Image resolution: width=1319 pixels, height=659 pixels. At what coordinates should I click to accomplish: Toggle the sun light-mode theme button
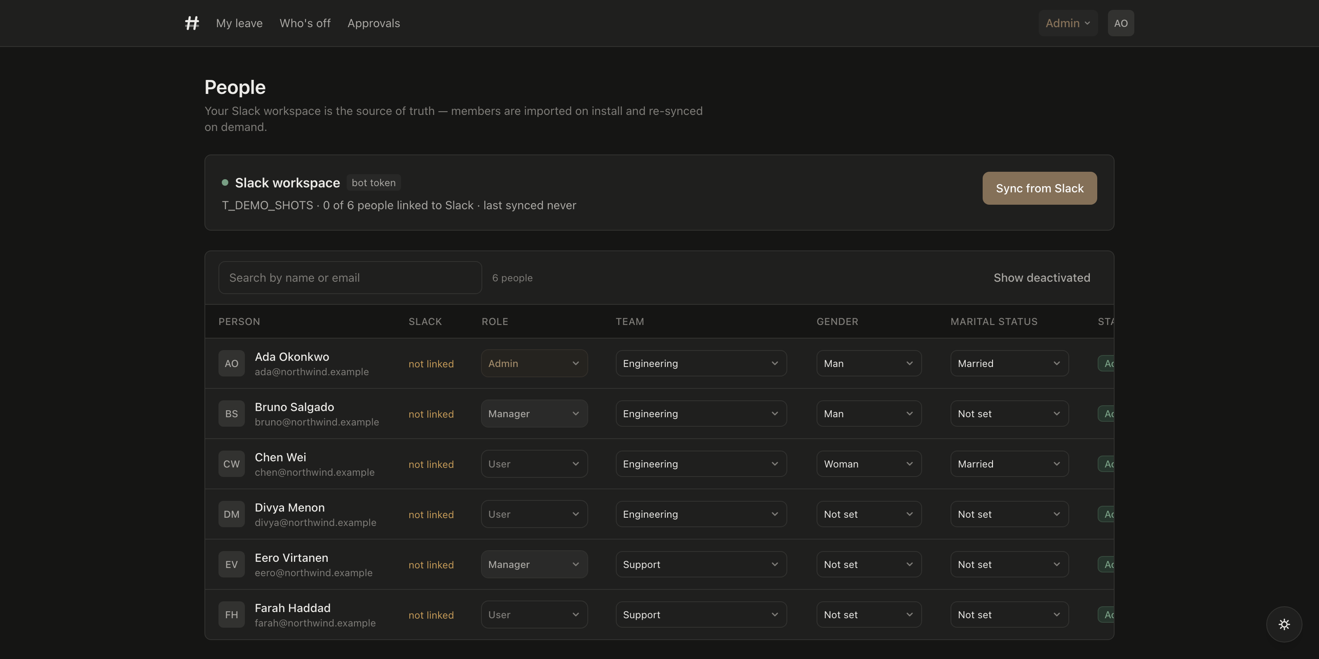click(x=1284, y=624)
